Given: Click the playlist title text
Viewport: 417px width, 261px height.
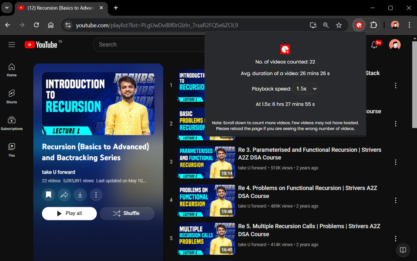Looking at the screenshot, I should tap(95, 152).
